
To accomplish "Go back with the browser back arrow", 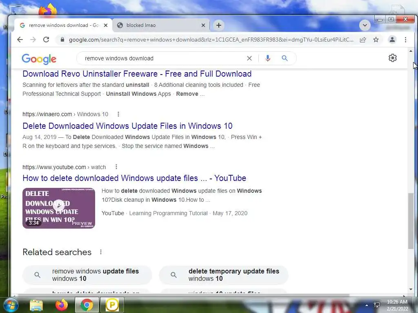I will pyautogui.click(x=20, y=40).
